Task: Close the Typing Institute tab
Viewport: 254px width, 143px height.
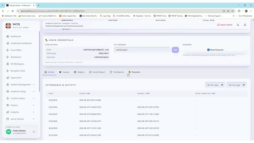Action: tap(34, 5)
